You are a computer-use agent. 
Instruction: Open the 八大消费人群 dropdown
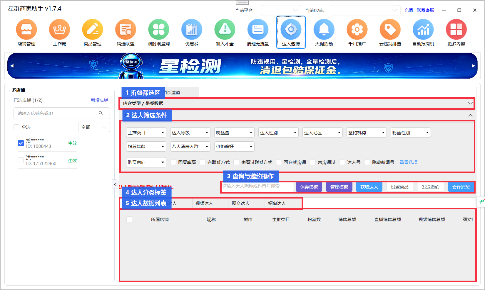[x=190, y=146]
